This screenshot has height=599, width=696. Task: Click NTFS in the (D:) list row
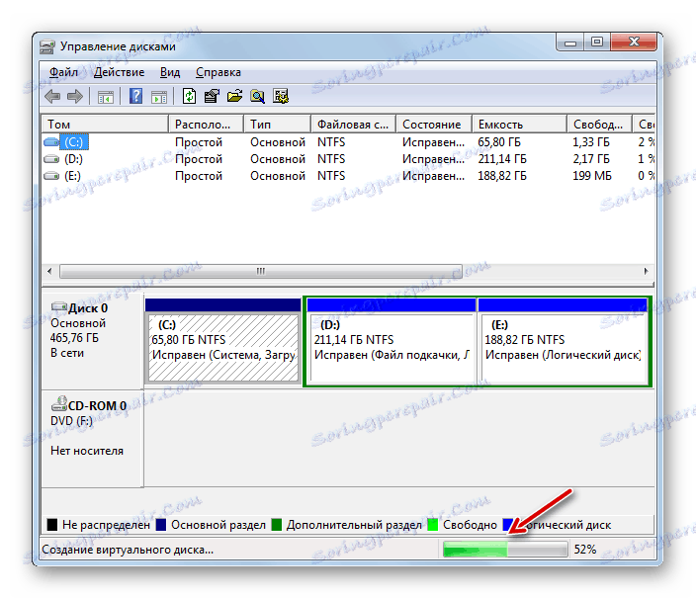(331, 159)
